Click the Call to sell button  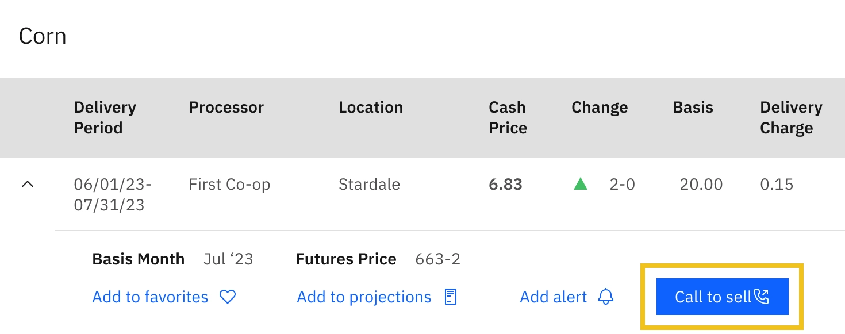coord(723,297)
